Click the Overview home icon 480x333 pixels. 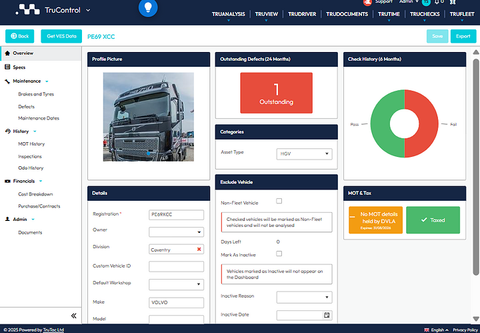point(7,53)
